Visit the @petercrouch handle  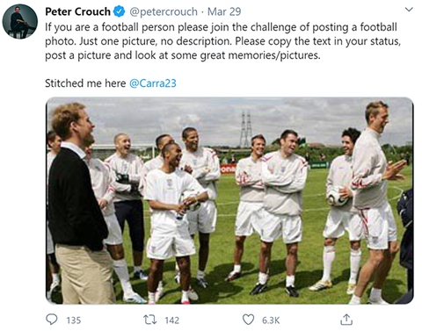click(164, 11)
